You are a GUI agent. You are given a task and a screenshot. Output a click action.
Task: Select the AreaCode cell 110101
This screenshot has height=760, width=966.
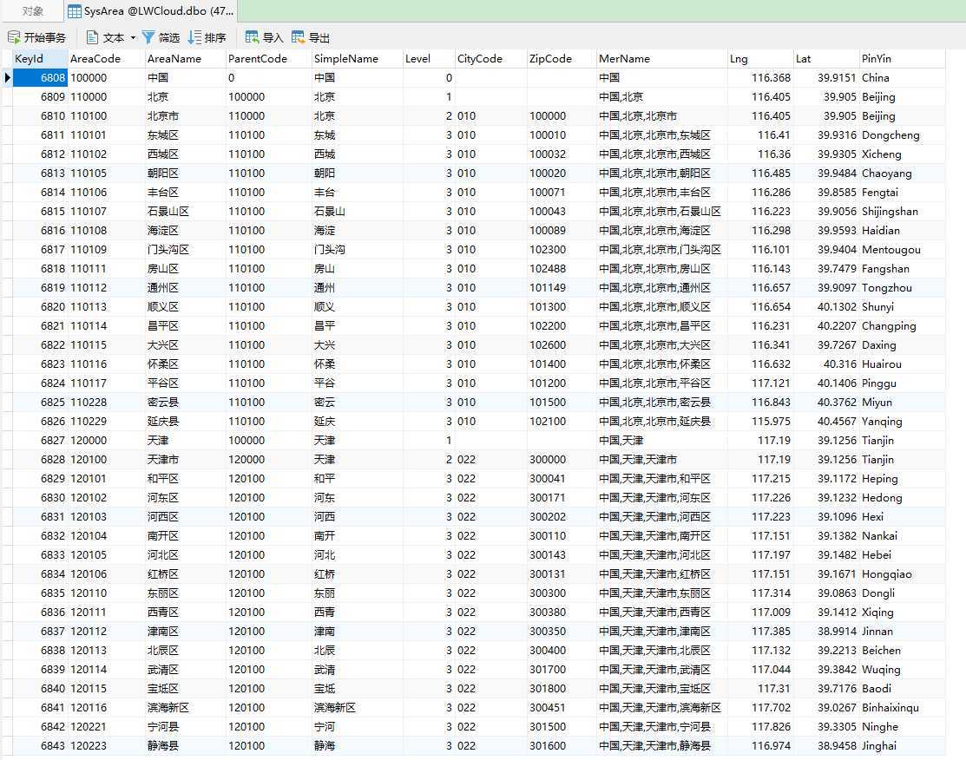click(x=106, y=134)
